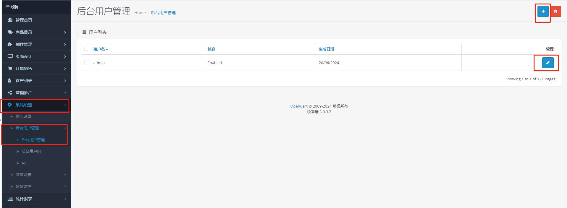Expand the 参数设置 submenu arrow

(65, 175)
